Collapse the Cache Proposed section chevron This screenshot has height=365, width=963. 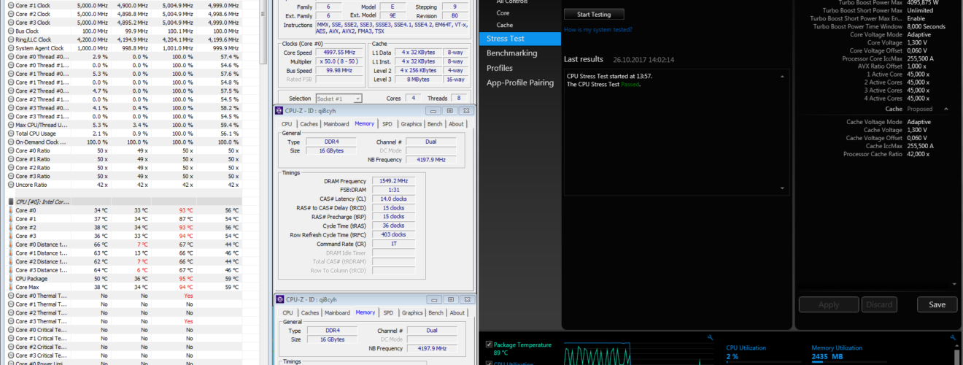pos(946,109)
